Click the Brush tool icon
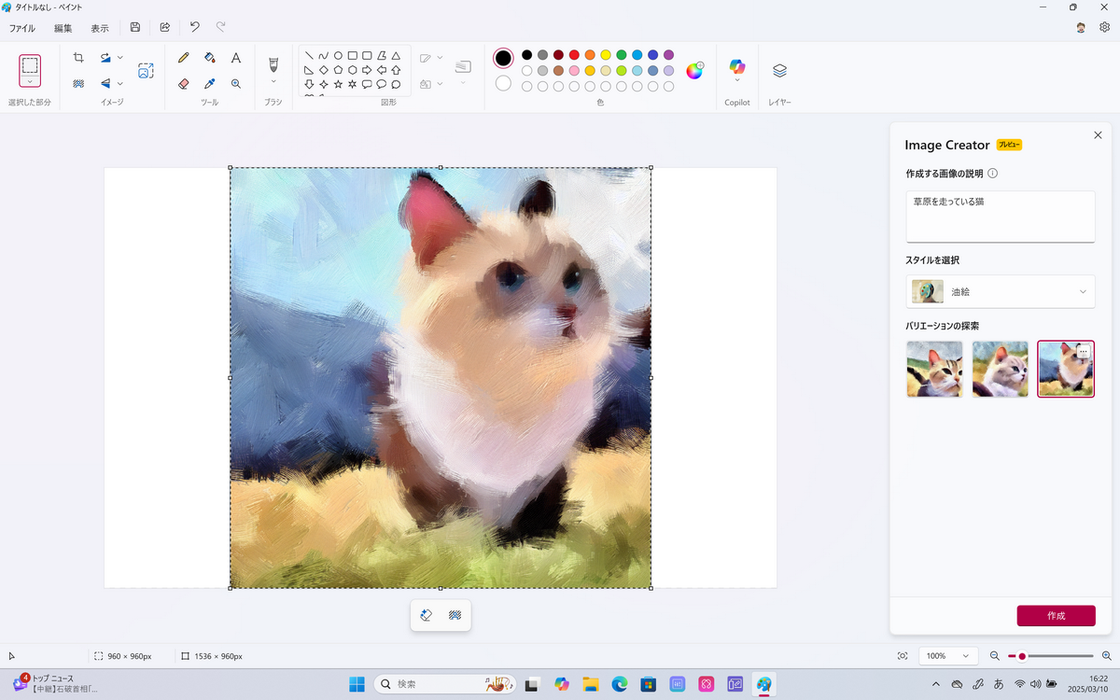This screenshot has width=1120, height=700. (x=273, y=63)
